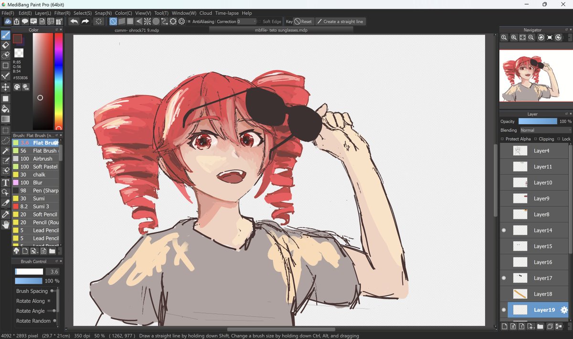The image size is (573, 339).
Task: Select the rectangular Select tool
Action: tap(6, 130)
